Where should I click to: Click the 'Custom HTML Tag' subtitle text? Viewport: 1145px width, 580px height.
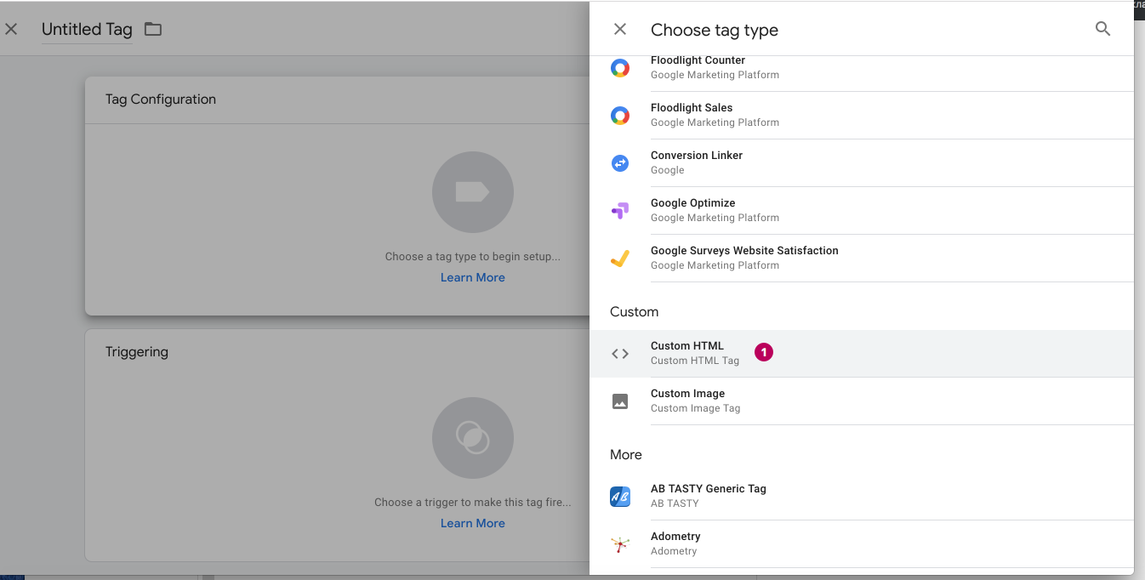pos(695,361)
